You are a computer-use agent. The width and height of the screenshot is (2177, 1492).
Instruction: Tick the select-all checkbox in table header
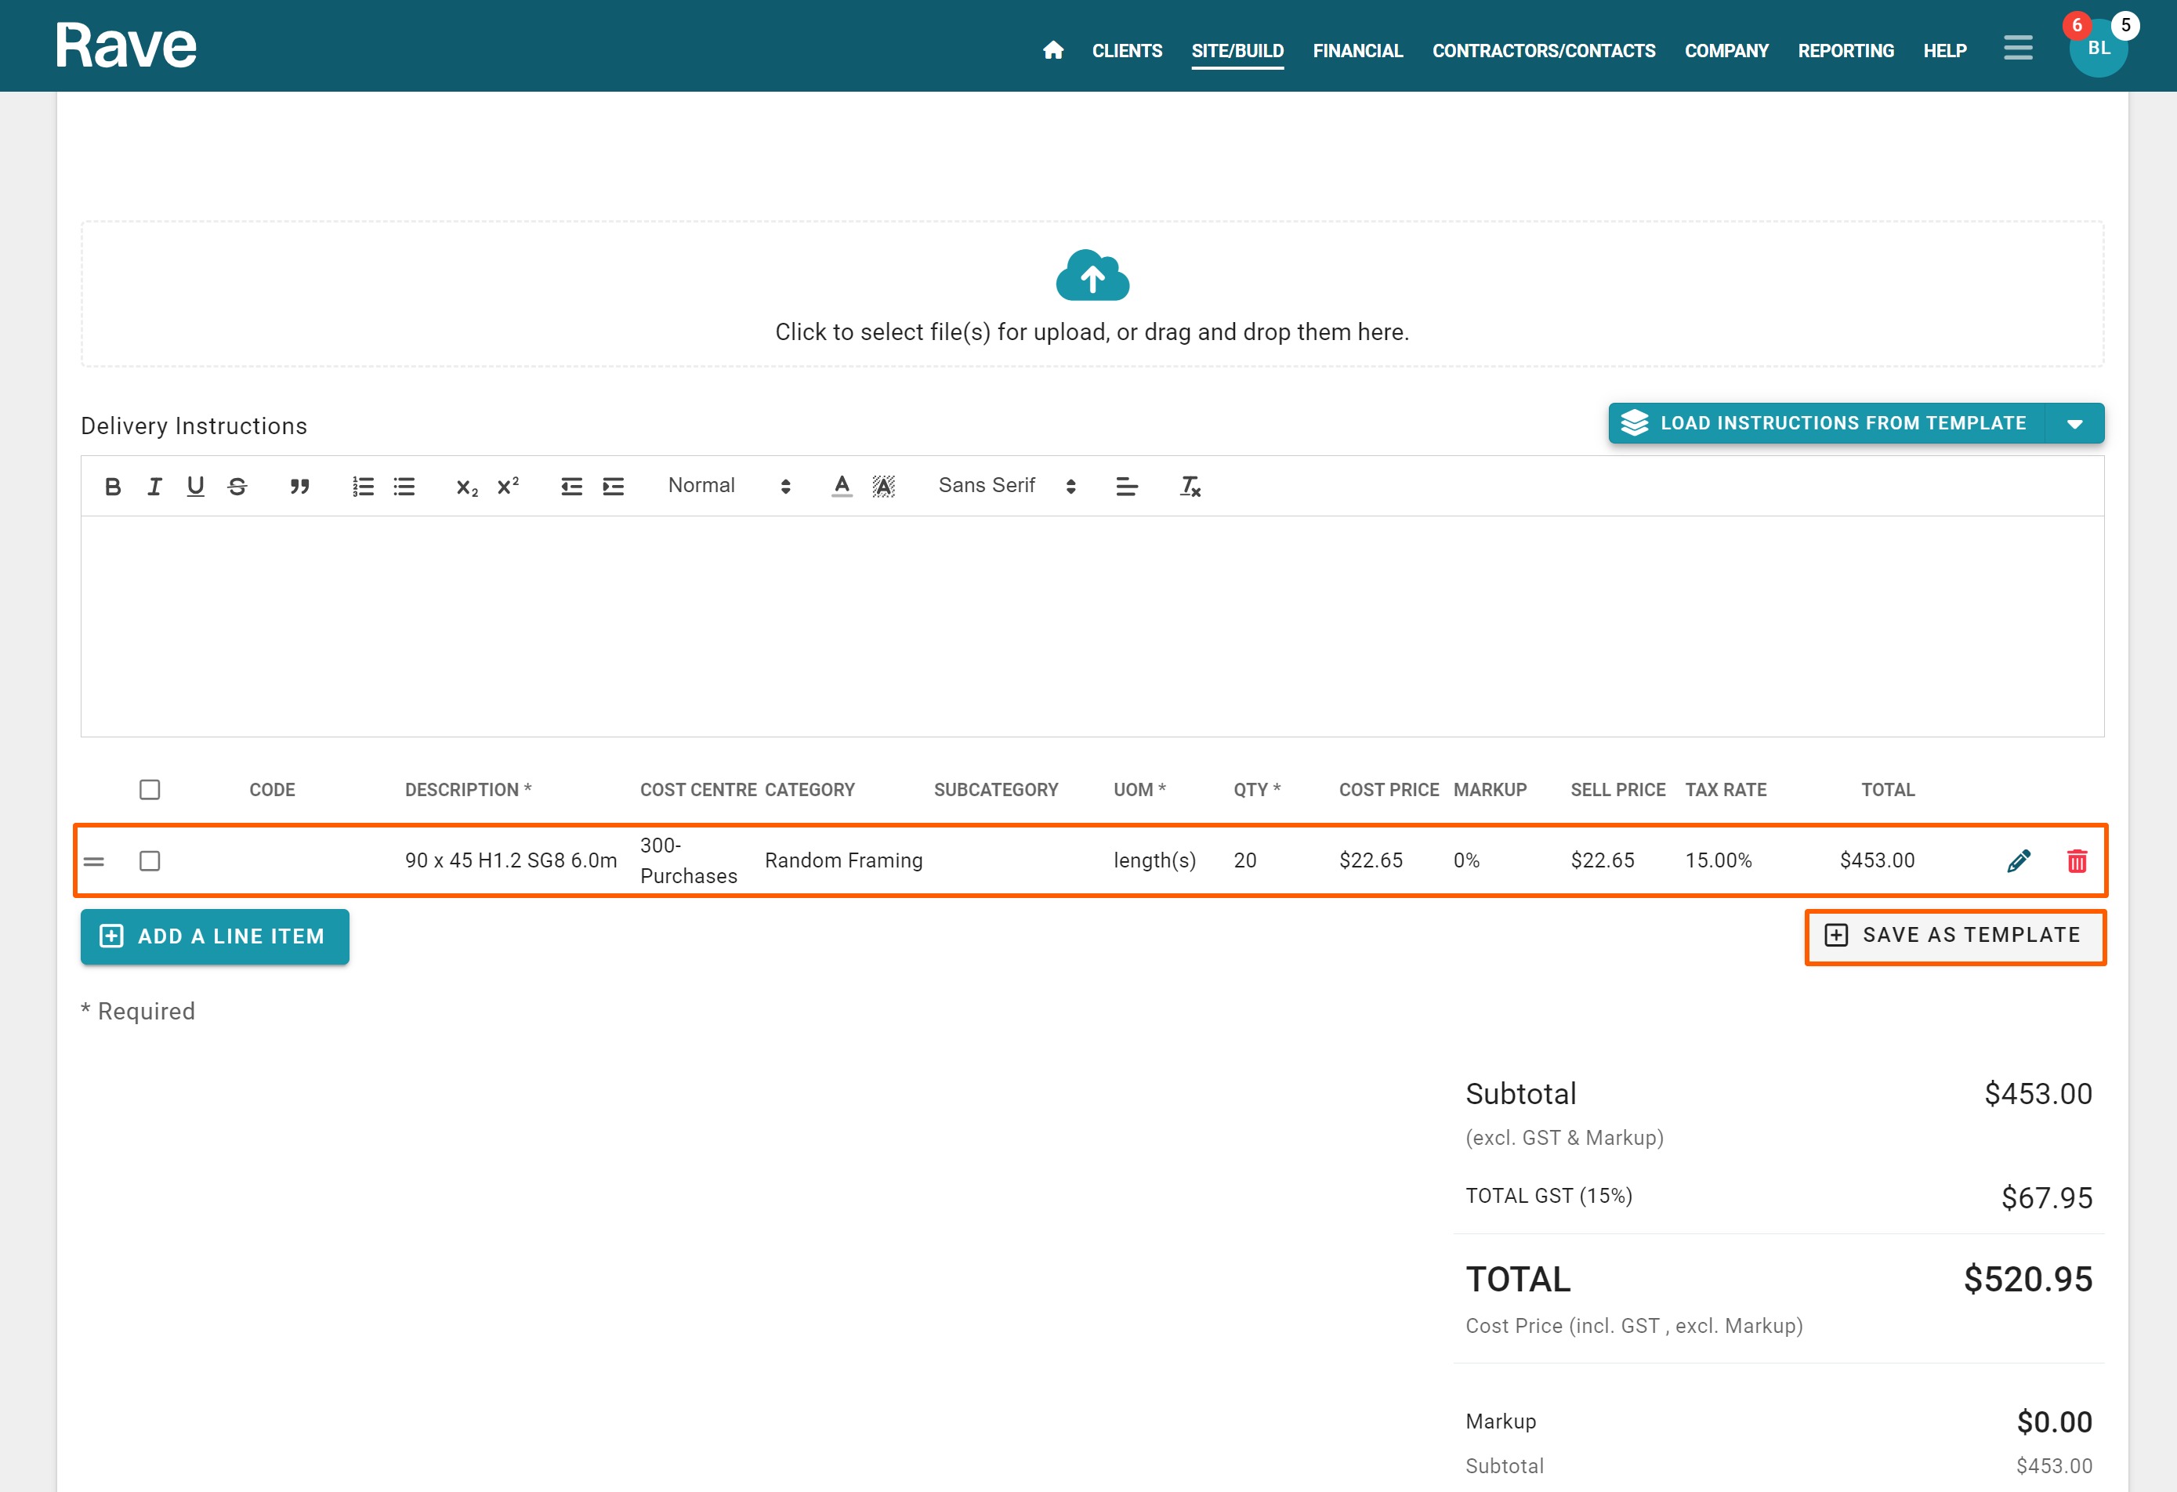(150, 790)
